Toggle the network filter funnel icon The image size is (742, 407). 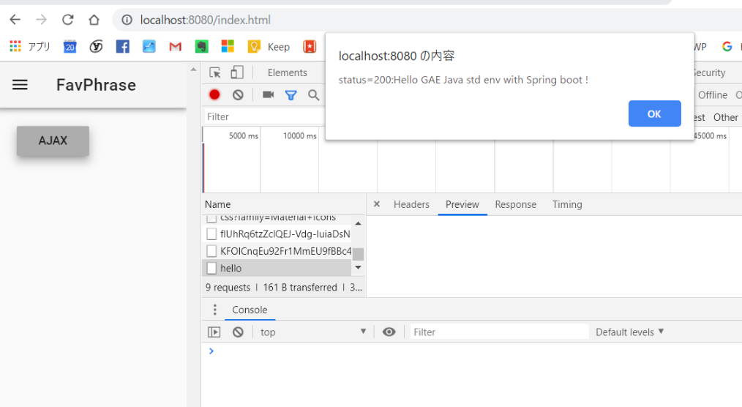click(x=291, y=94)
